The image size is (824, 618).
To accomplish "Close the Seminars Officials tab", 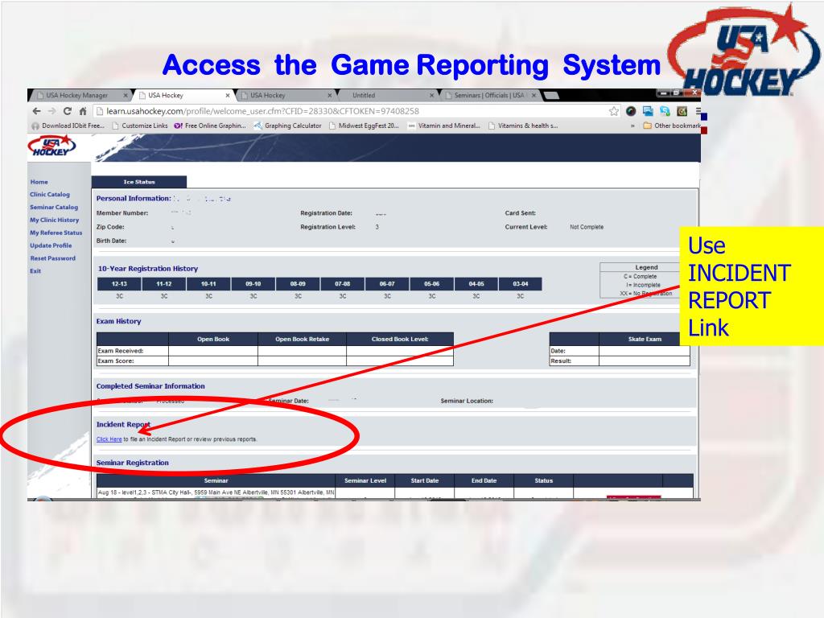I will pos(534,95).
